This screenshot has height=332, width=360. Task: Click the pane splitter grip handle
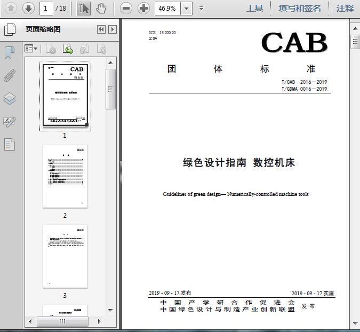121,174
